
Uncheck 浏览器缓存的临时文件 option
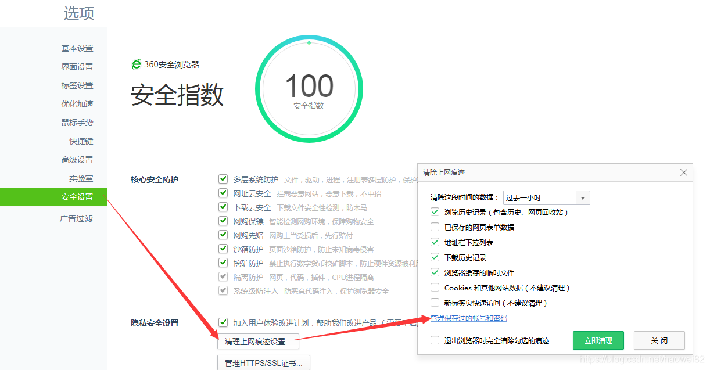(x=435, y=272)
